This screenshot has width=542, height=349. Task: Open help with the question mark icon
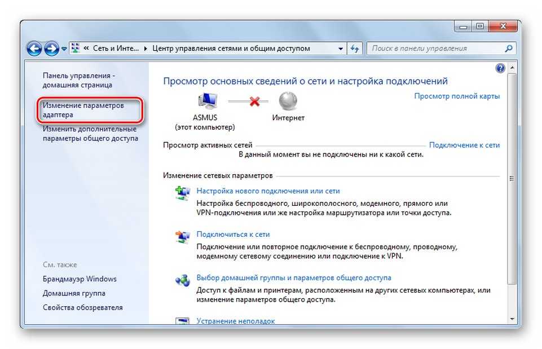500,68
